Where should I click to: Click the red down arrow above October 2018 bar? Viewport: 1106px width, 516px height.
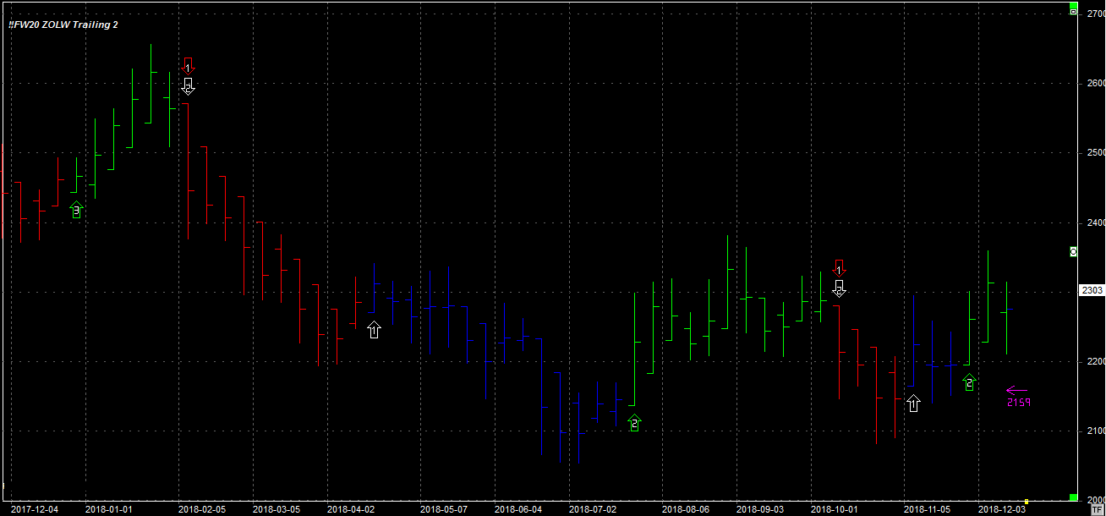[839, 267]
